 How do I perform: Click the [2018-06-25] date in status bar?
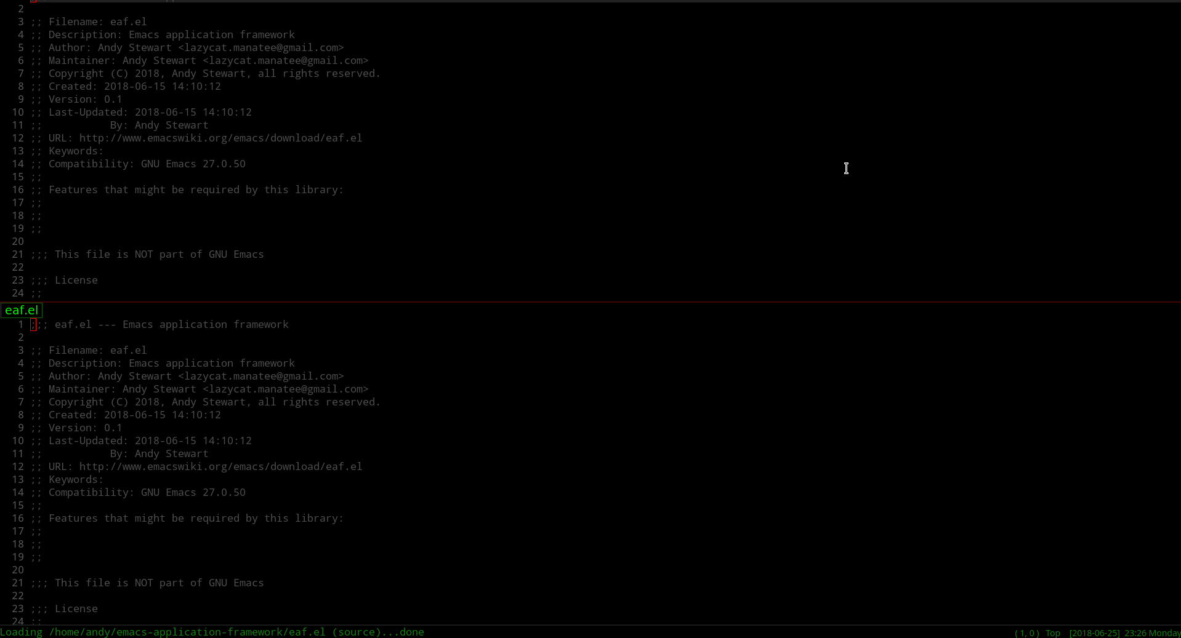point(1094,633)
